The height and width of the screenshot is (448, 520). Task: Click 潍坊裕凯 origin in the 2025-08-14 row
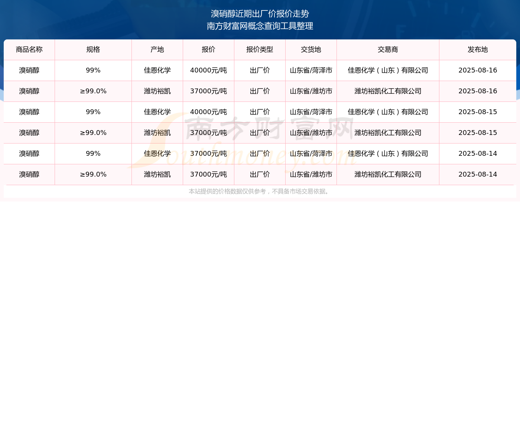(x=157, y=175)
